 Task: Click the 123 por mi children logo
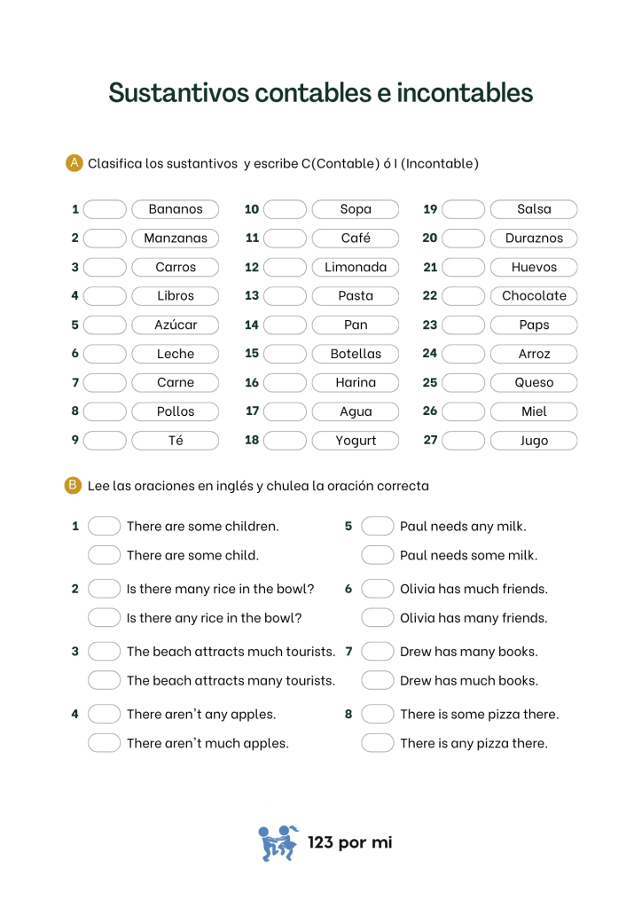click(278, 843)
